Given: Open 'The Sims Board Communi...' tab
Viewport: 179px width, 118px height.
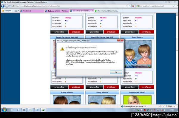Looking at the screenshot, I should pos(107,11).
